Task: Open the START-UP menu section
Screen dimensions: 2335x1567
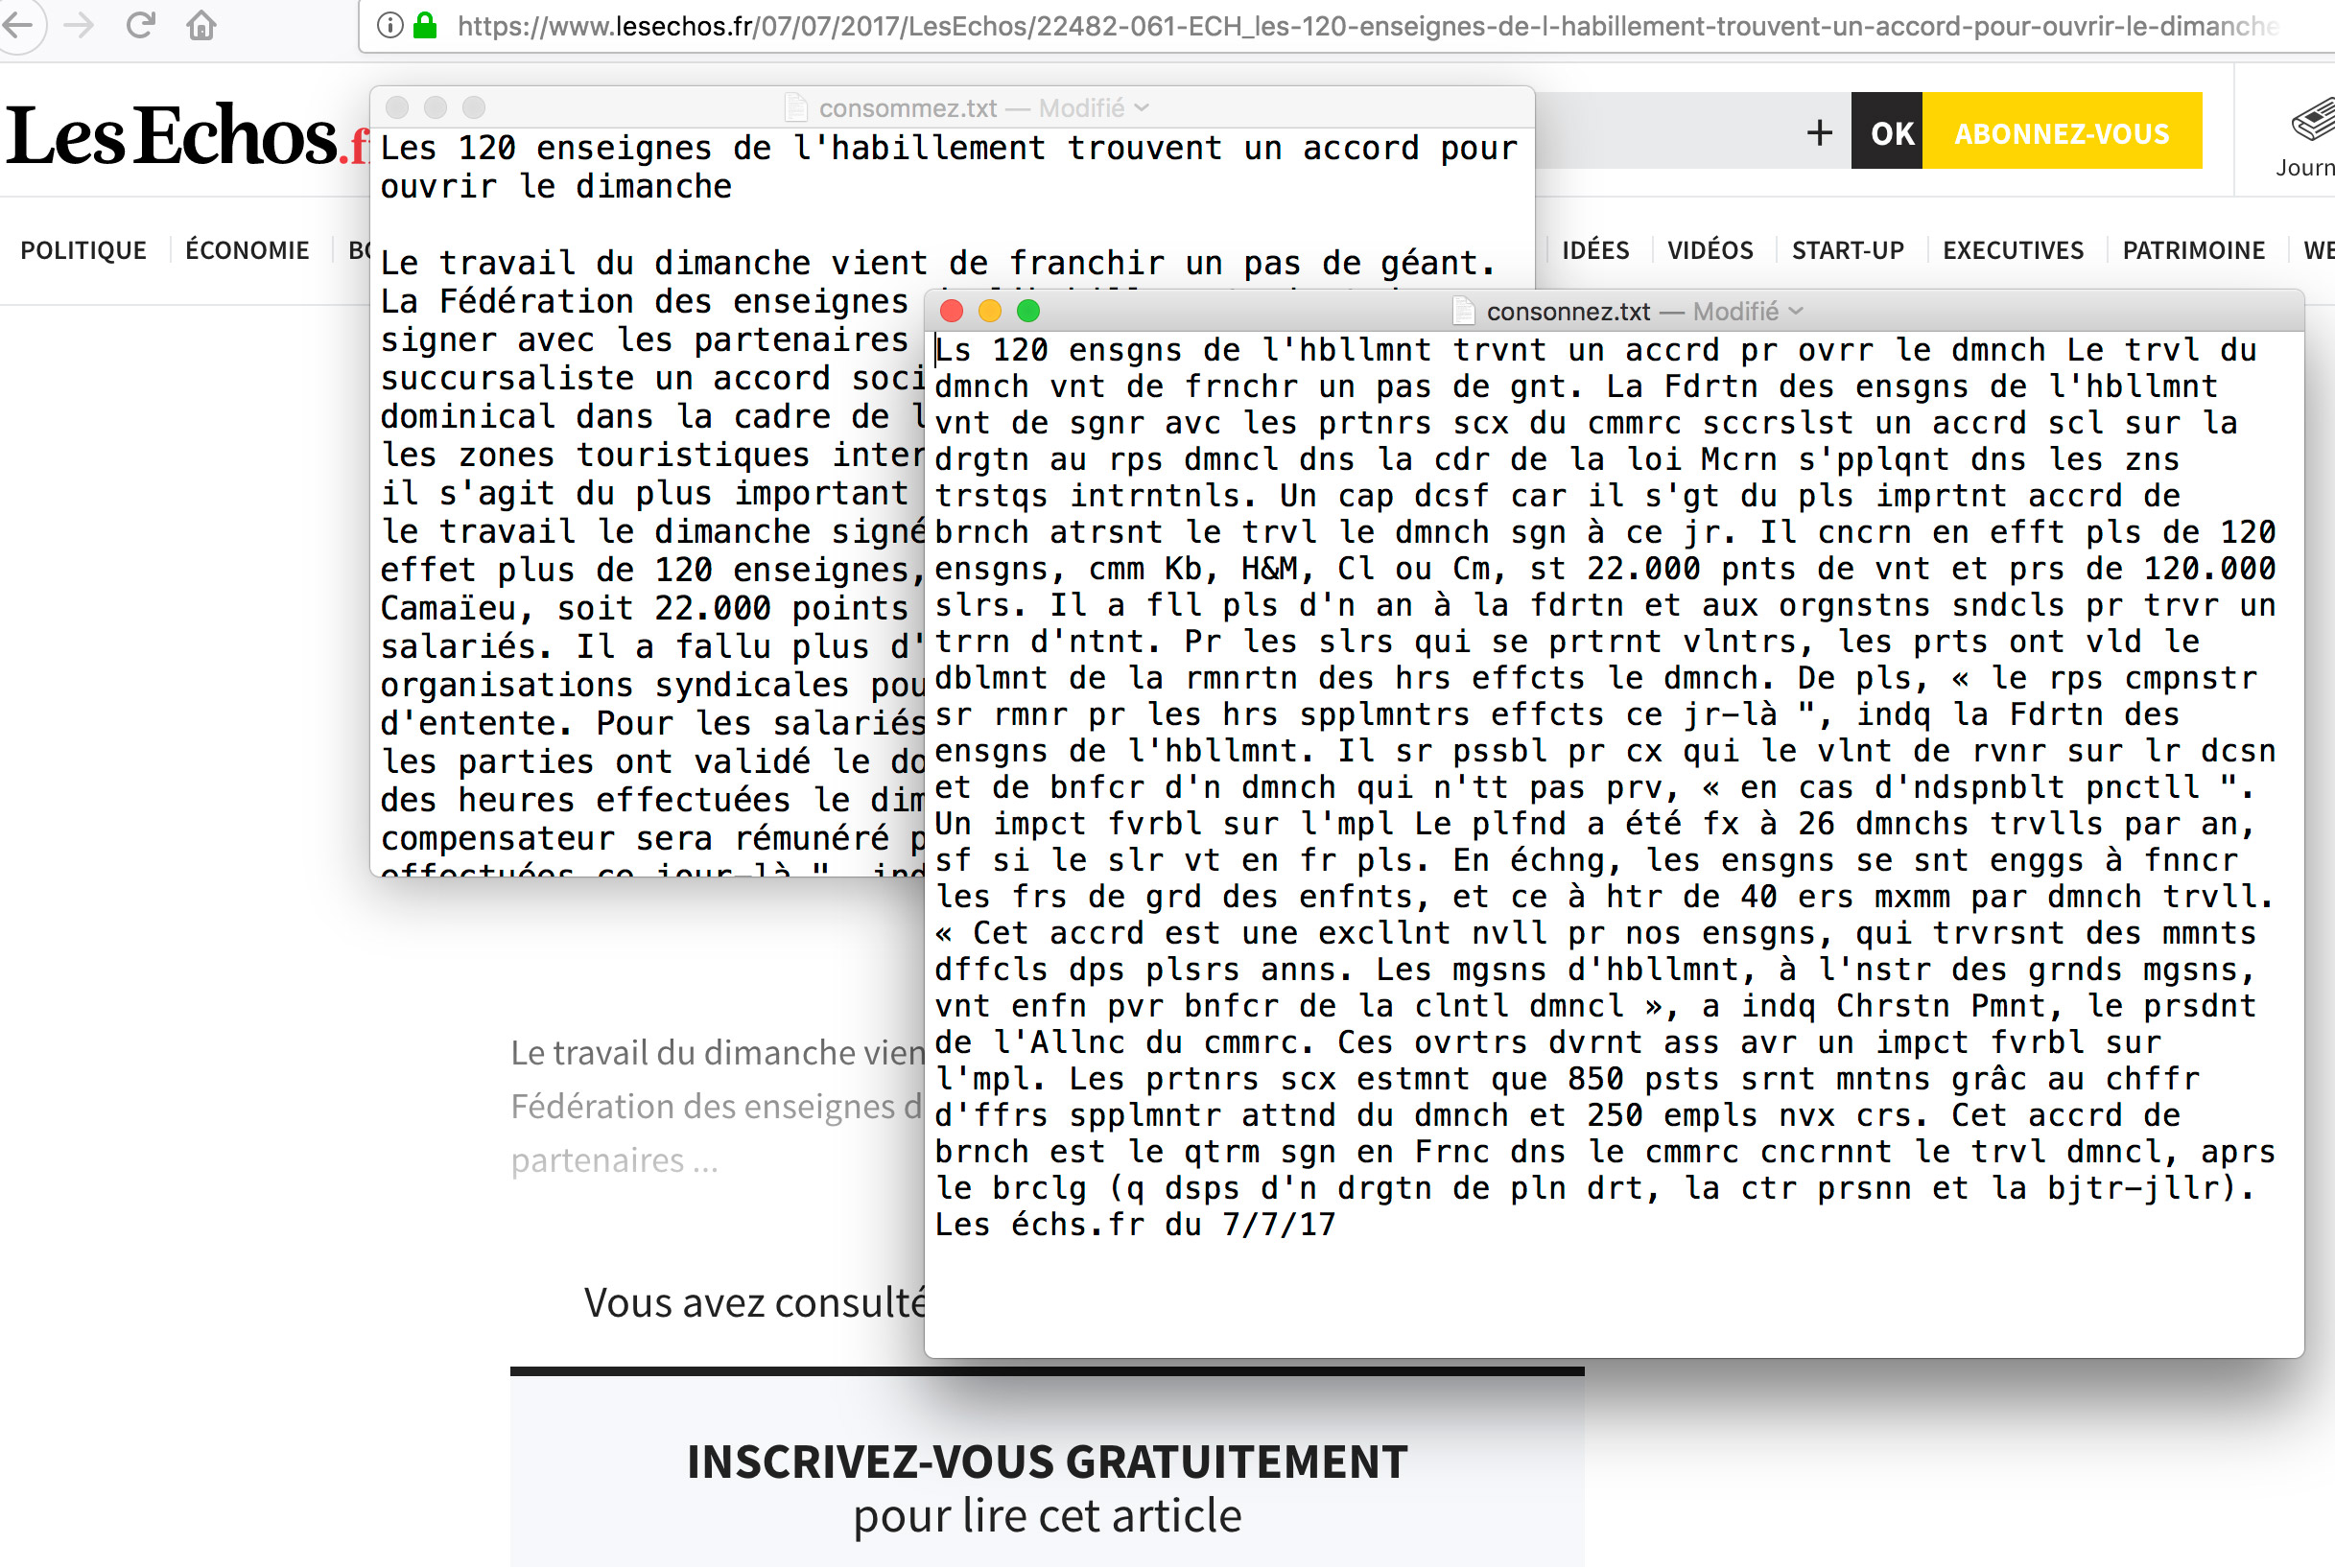Action: 1848,250
